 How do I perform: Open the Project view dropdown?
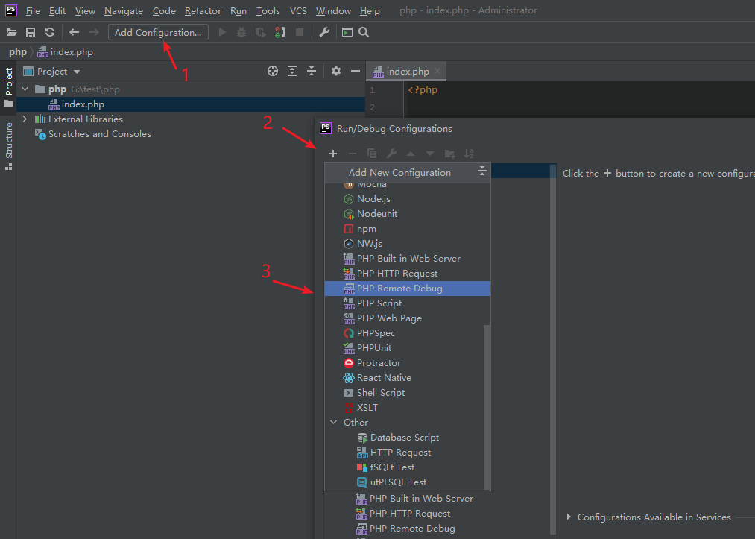(76, 72)
